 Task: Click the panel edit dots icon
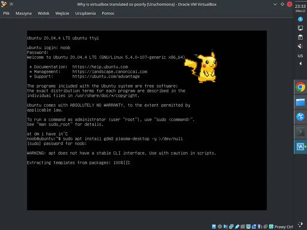300,225
